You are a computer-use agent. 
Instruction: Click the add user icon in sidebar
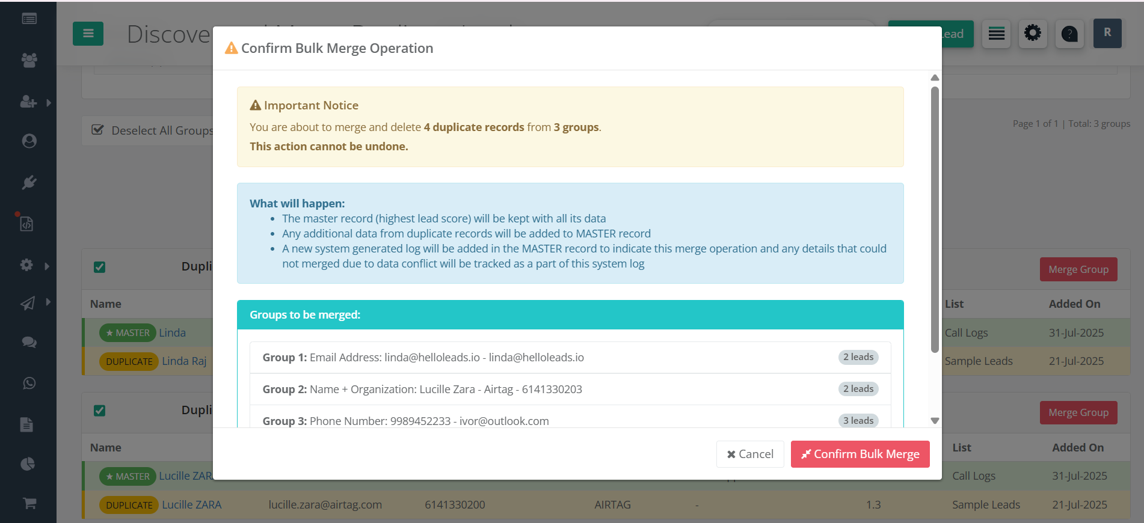[28, 102]
